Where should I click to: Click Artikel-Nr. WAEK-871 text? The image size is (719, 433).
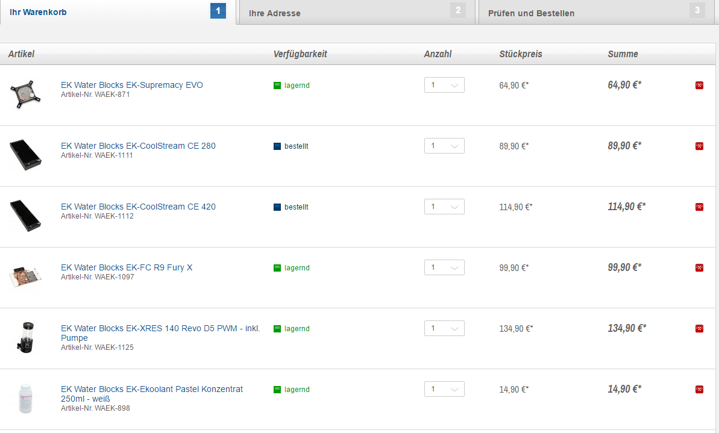pos(95,95)
